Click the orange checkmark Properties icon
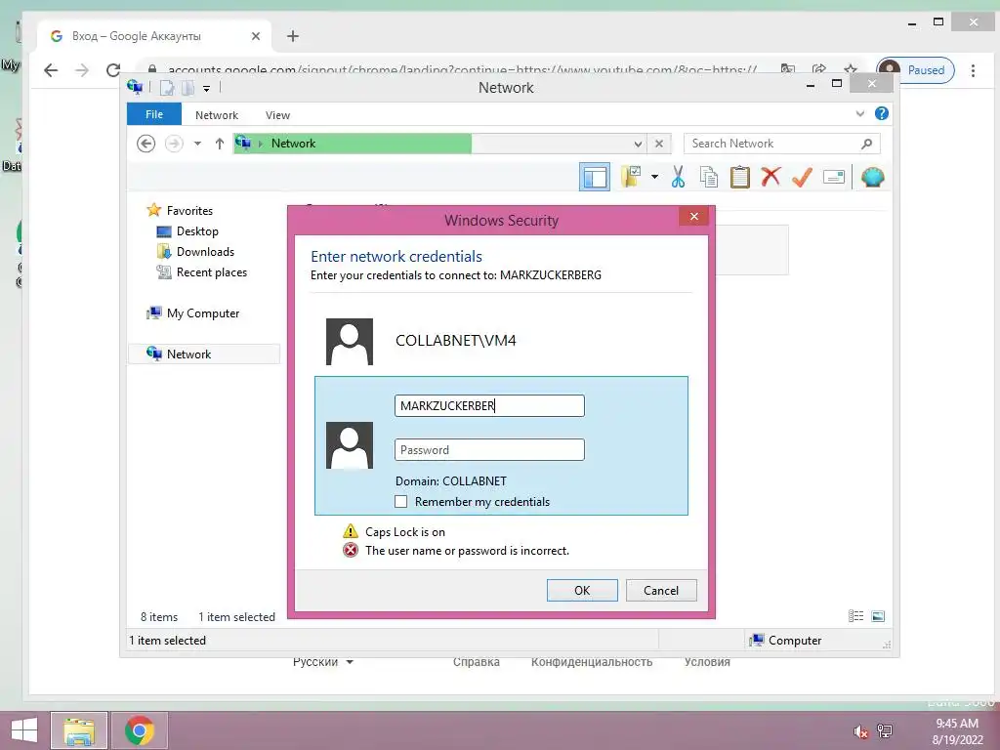 click(802, 177)
